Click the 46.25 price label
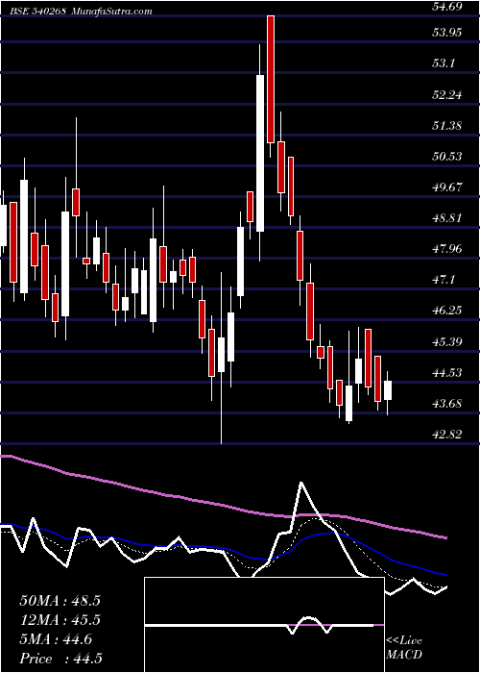 (x=448, y=311)
